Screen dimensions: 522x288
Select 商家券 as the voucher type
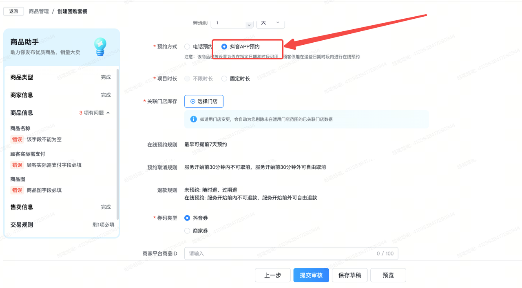point(187,231)
